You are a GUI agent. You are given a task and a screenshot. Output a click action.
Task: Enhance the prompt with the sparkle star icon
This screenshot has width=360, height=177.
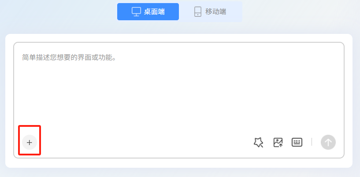click(x=258, y=142)
